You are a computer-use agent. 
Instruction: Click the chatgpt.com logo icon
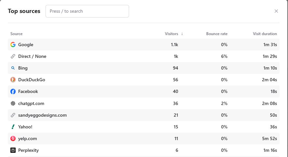[13, 103]
